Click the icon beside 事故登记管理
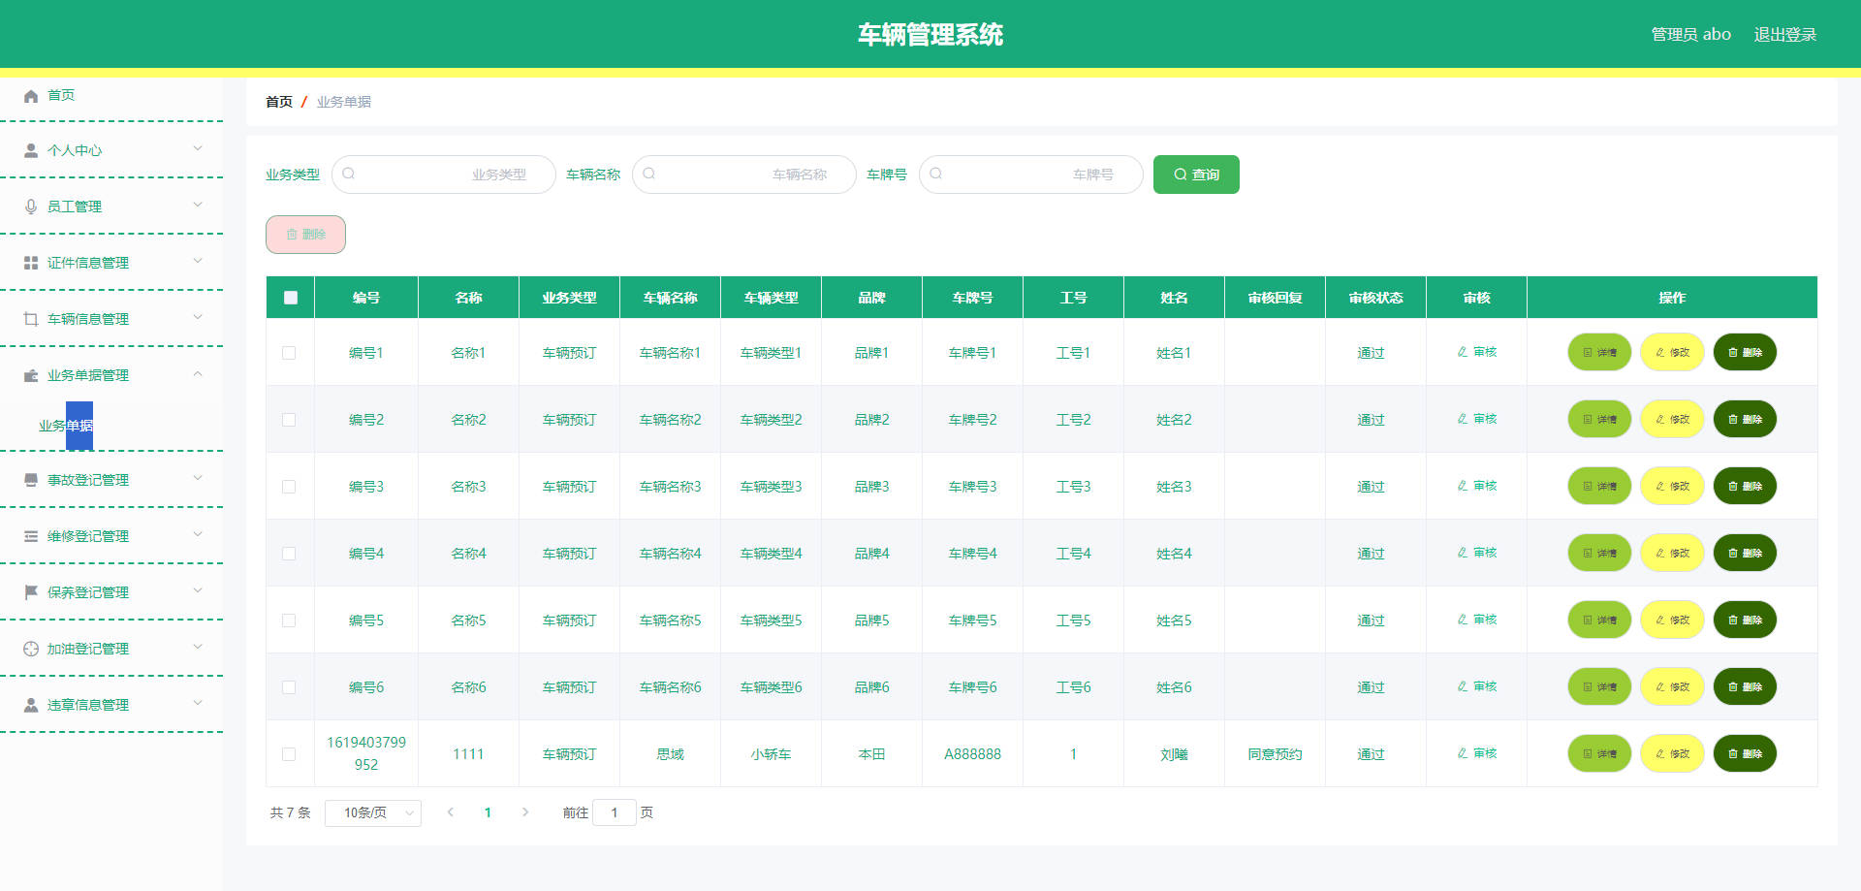Viewport: 1861px width, 891px height. tap(31, 480)
